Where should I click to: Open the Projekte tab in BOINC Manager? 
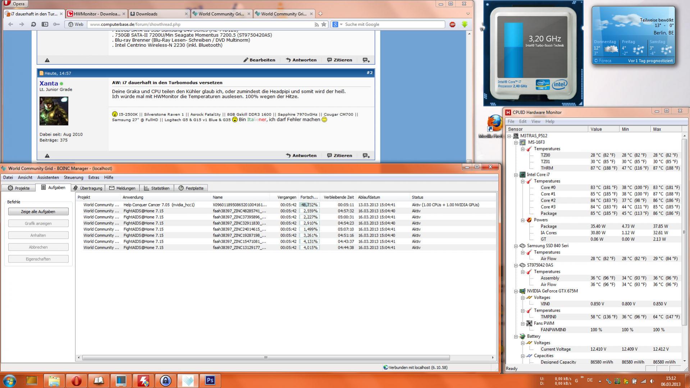coord(19,188)
